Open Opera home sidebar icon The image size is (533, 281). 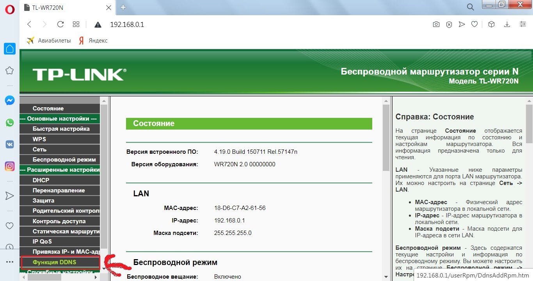[10, 49]
